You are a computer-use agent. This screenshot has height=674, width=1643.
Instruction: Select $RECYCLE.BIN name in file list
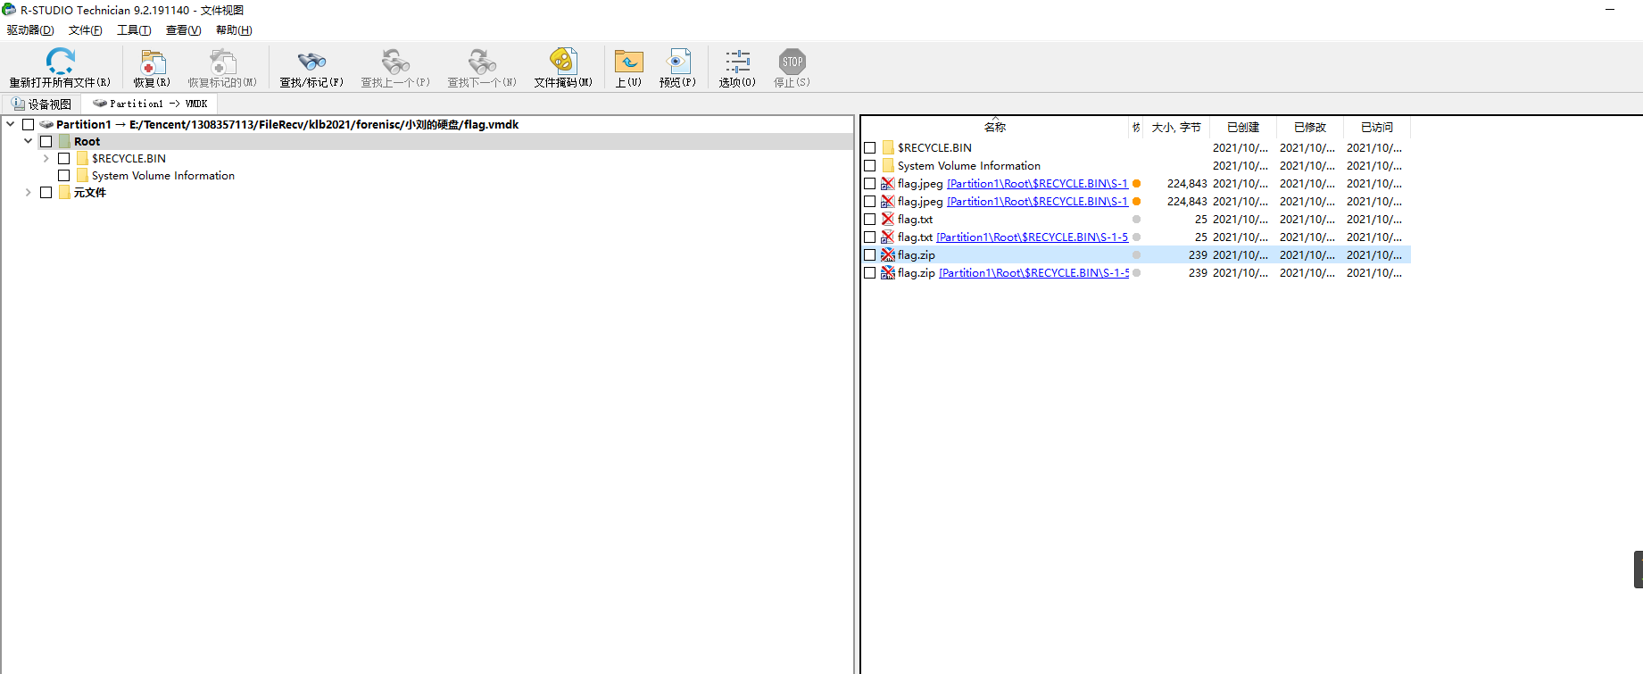click(x=934, y=148)
